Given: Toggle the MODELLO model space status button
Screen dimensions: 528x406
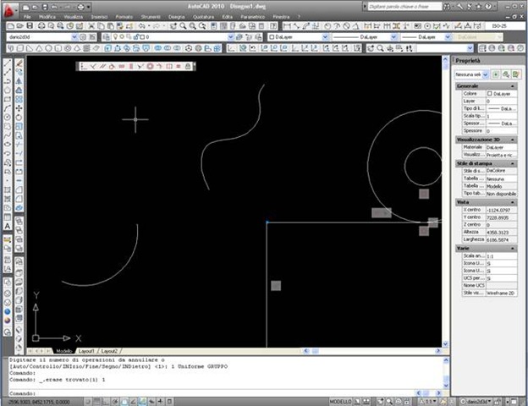Looking at the screenshot, I should (x=340, y=402).
